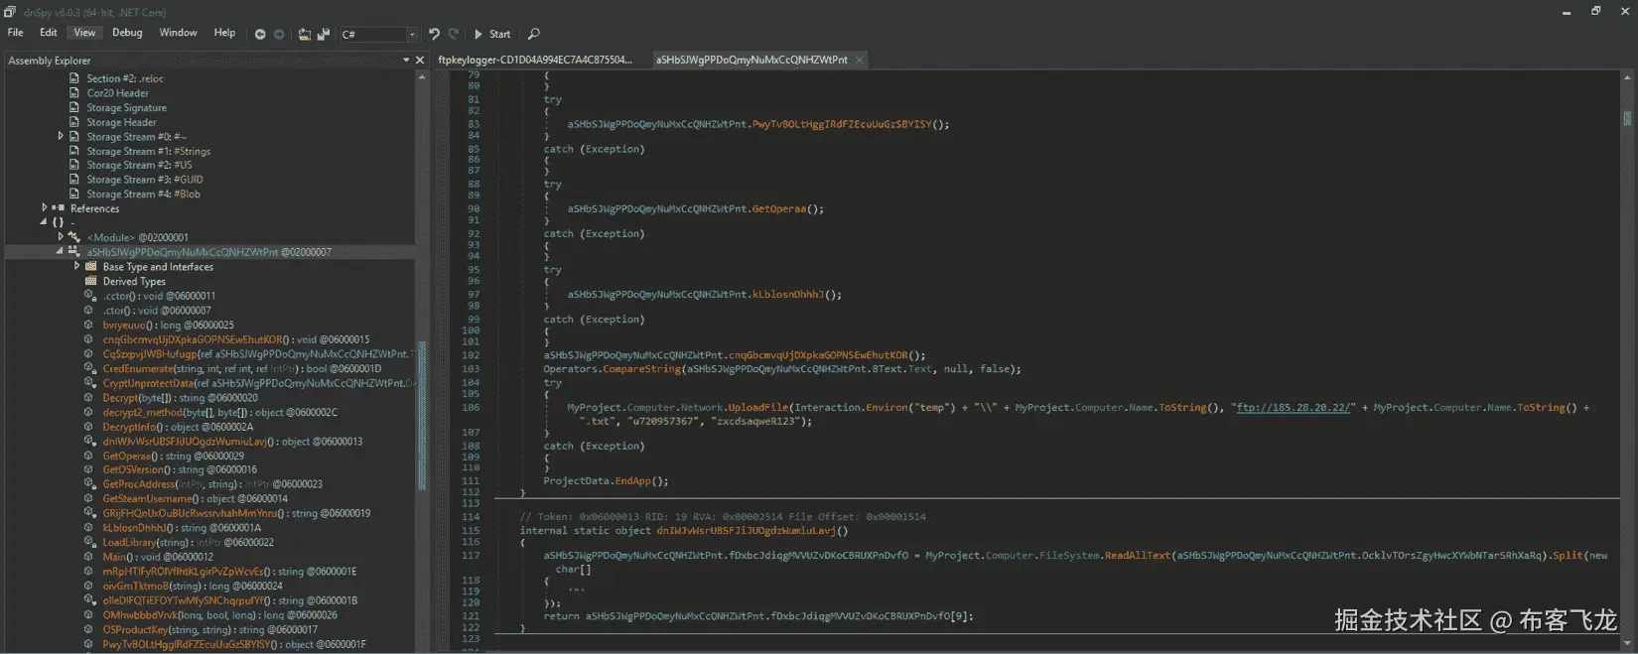Open the Window menu
The width and height of the screenshot is (1638, 654).
179,33
